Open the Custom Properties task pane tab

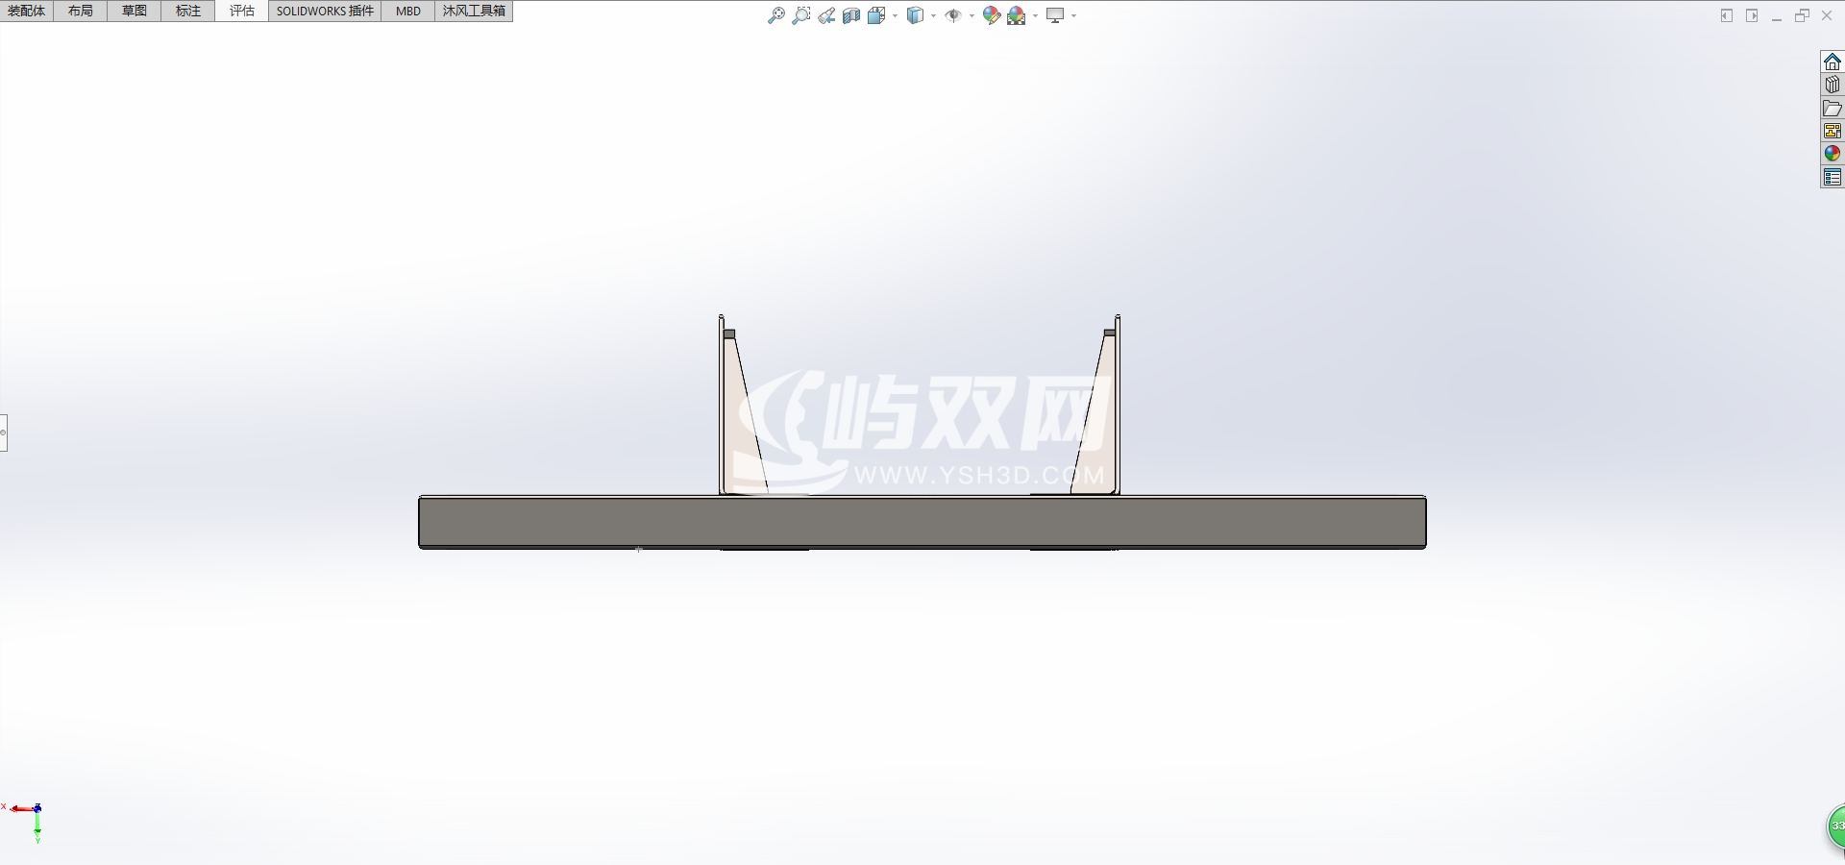pos(1833,177)
